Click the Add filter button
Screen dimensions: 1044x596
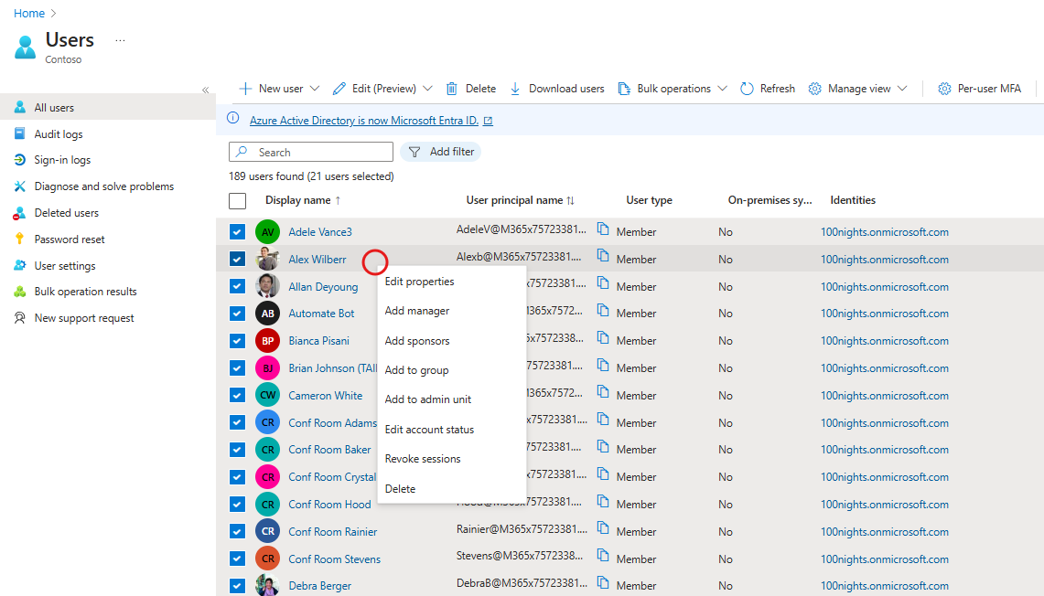pyautogui.click(x=441, y=152)
